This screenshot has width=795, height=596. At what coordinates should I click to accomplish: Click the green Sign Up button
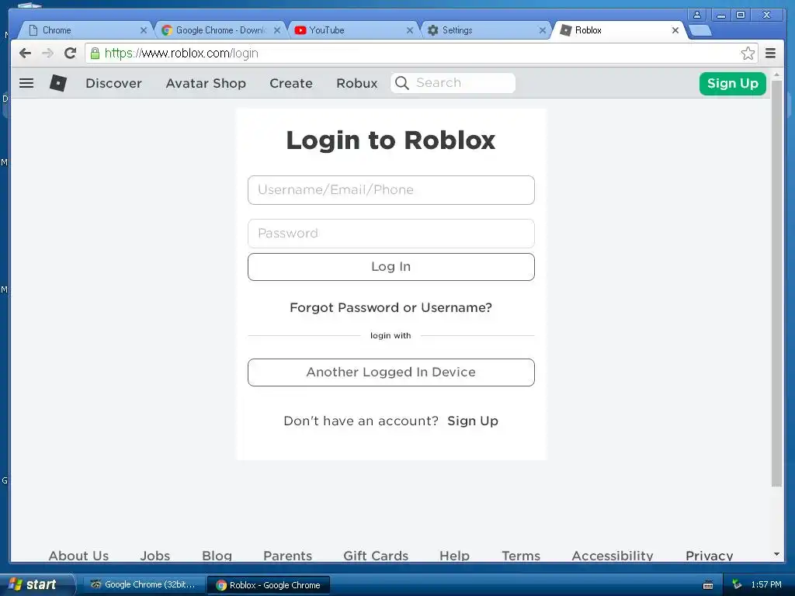pos(733,83)
